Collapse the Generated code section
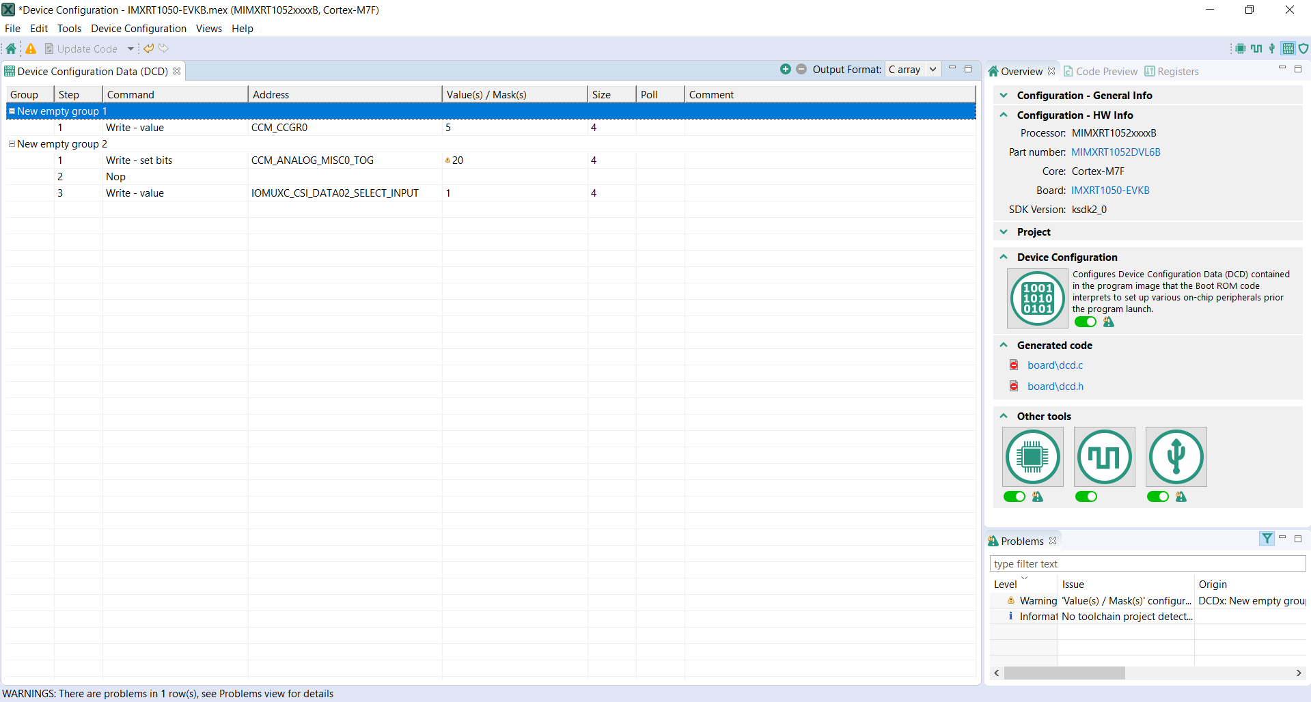The image size is (1311, 702). [1004, 345]
